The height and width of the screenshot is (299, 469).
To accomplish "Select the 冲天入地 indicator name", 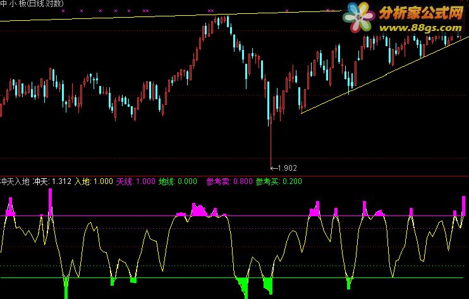I will (15, 181).
